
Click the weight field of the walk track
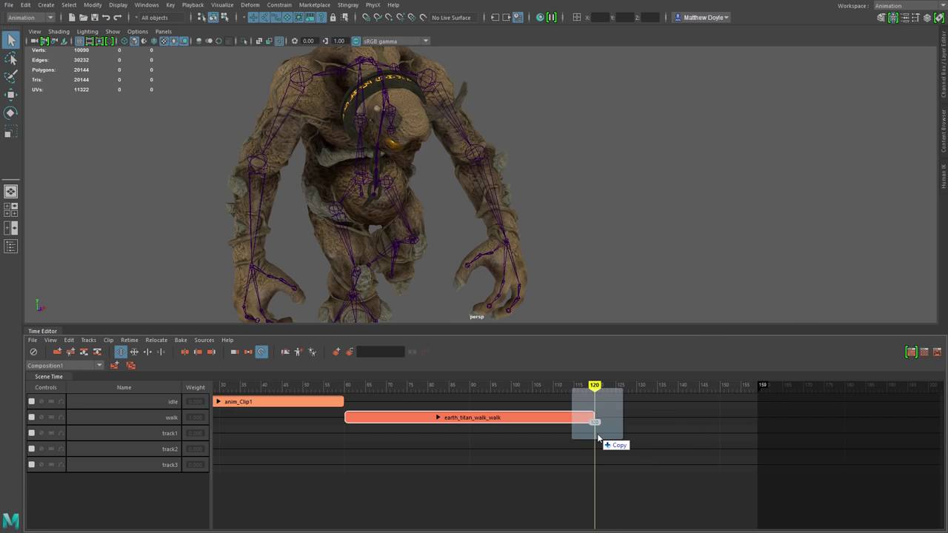click(x=196, y=418)
